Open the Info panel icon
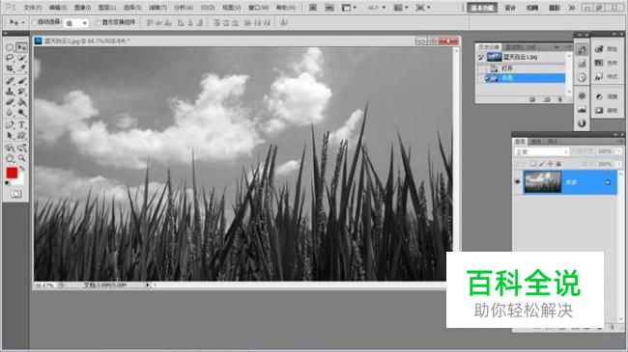Viewport: 628px width, 352px height. tap(582, 123)
